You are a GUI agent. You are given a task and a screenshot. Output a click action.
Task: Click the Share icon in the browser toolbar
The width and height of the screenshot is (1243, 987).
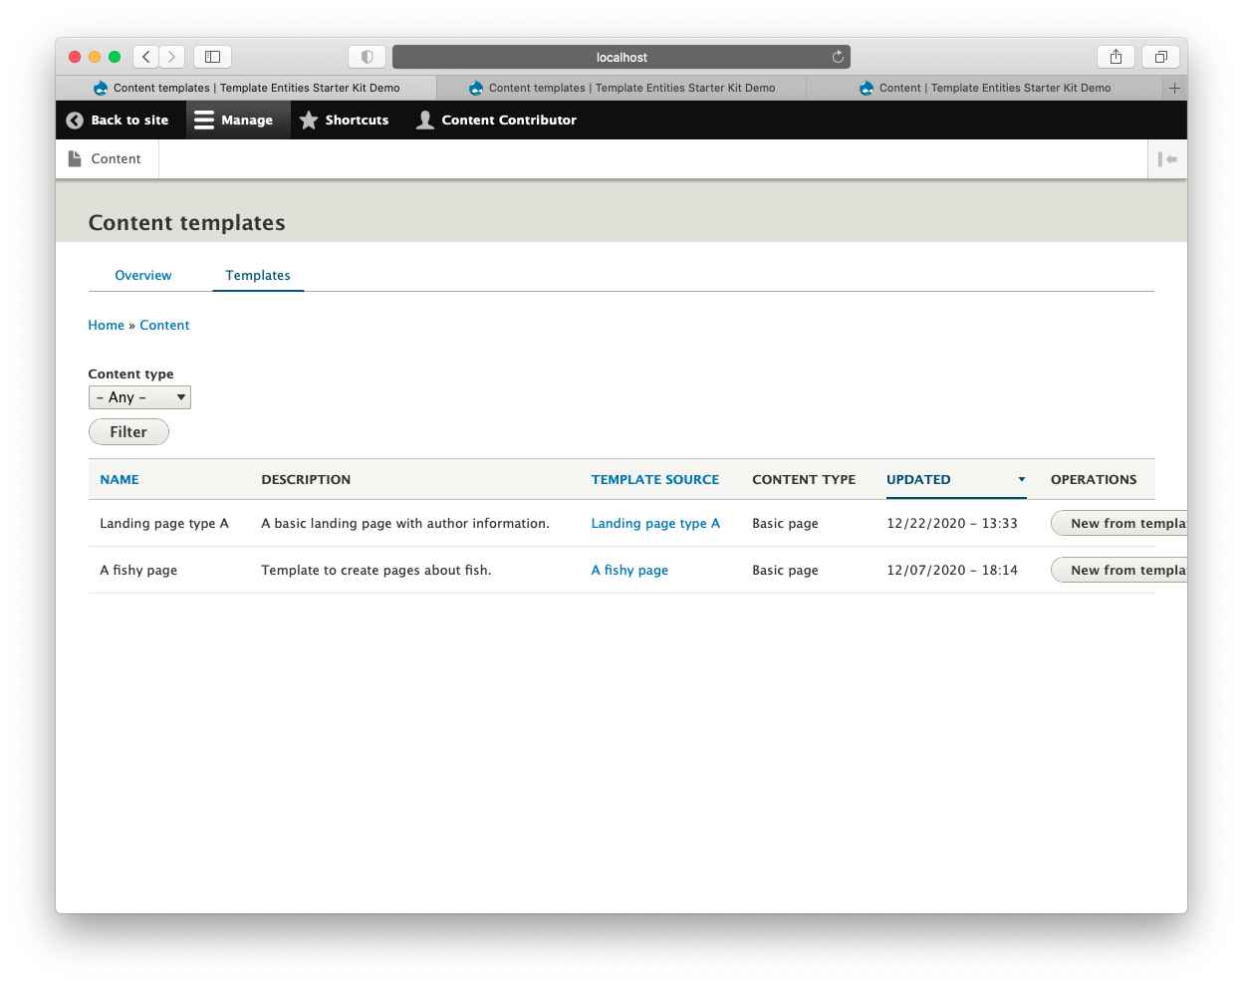[1116, 56]
